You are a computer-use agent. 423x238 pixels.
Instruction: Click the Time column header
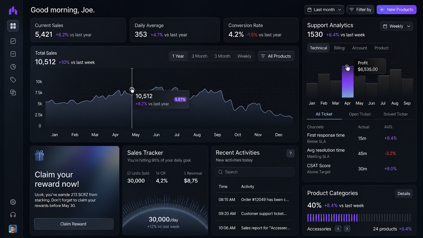[x=223, y=187]
